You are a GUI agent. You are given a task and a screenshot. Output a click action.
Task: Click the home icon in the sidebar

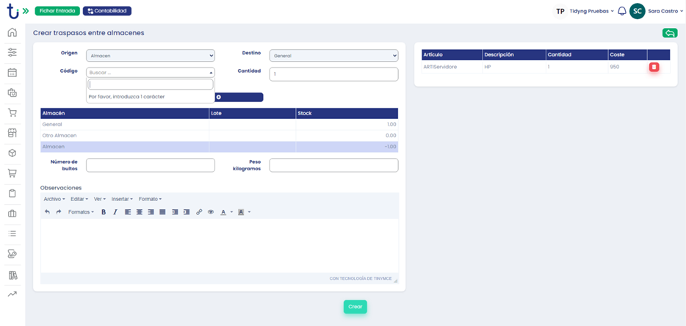(12, 32)
